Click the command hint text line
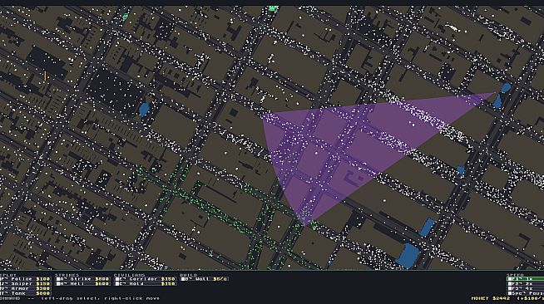Viewport: 544px width, 304px height. tap(80, 298)
